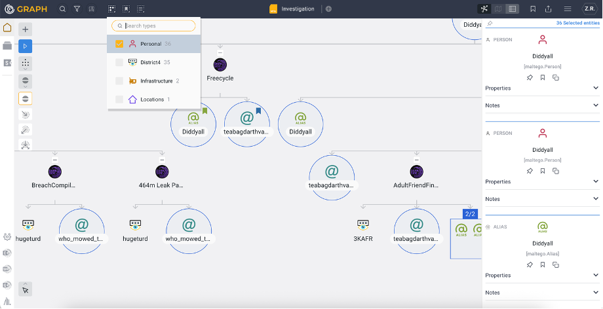This screenshot has height=309, width=603.
Task: Add a new tab with the plus circle
Action: [328, 9]
